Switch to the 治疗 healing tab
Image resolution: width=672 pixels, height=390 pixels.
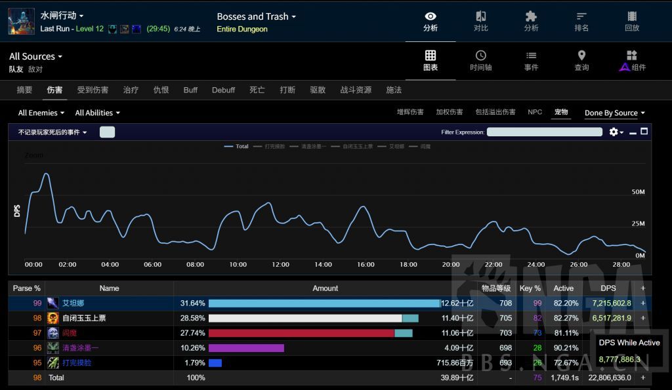[131, 90]
